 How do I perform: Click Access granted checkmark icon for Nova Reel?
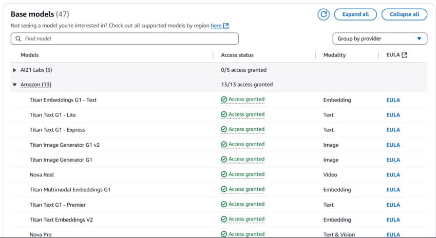[224, 174]
